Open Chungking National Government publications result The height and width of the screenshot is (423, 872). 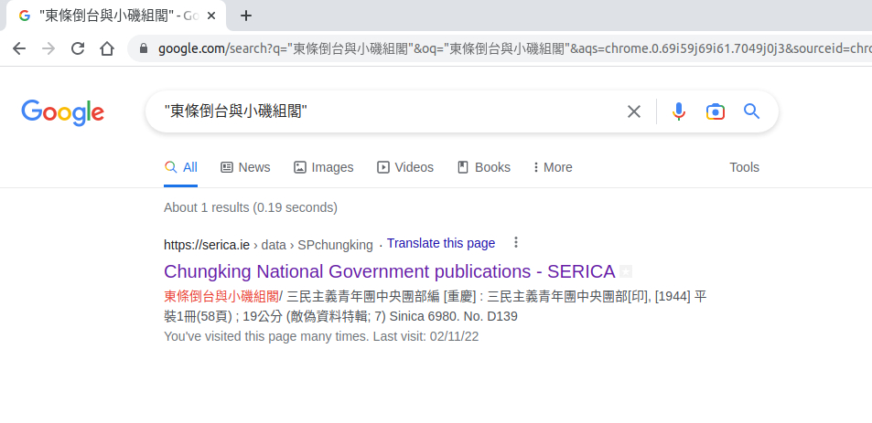tap(389, 271)
